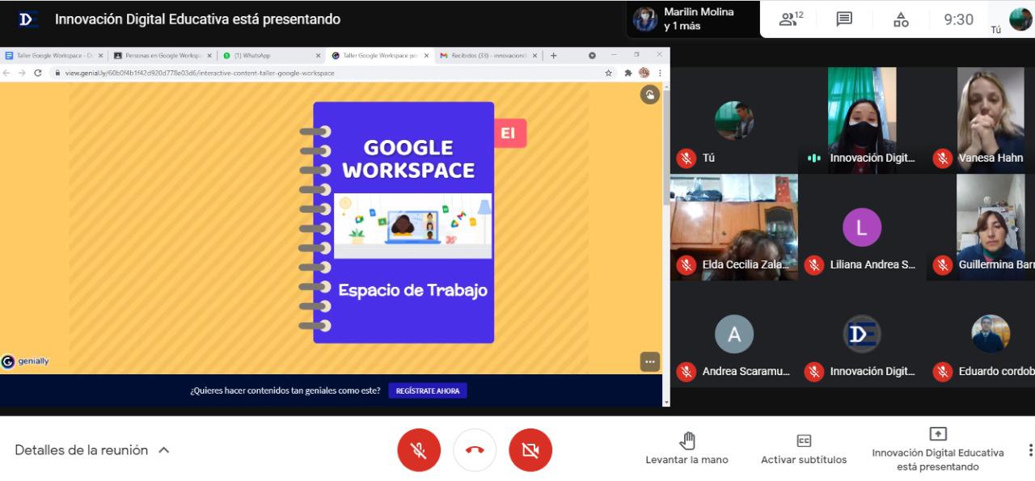Click the three-dot more options menu
This screenshot has height=481, width=1035.
pos(1029,449)
